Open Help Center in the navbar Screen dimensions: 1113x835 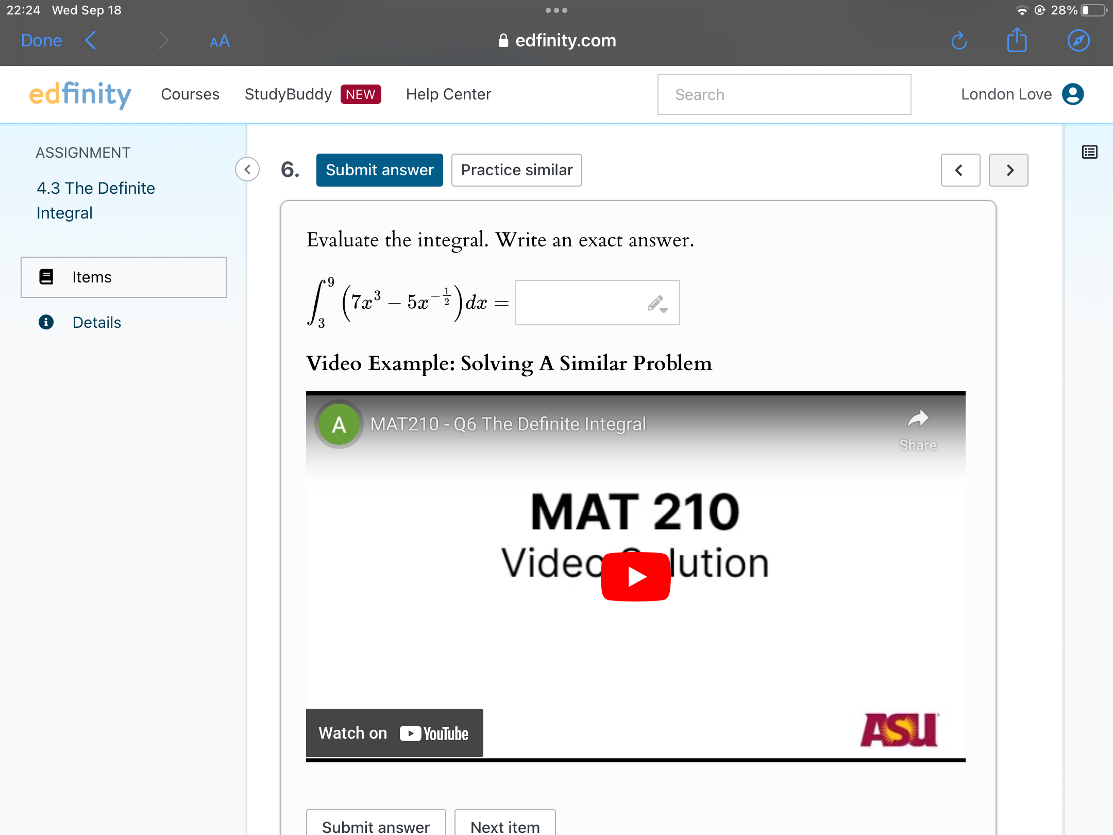pos(448,94)
